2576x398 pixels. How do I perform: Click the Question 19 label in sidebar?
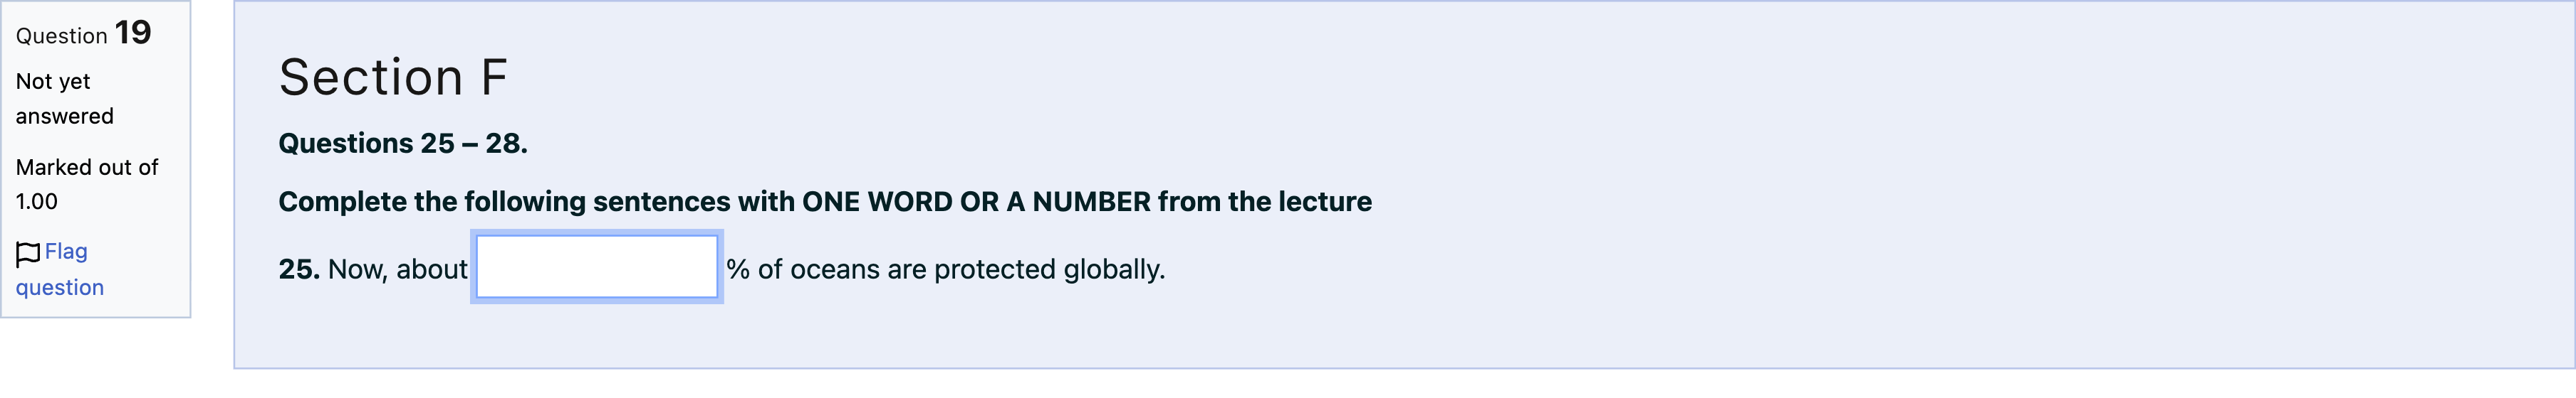pyautogui.click(x=83, y=33)
